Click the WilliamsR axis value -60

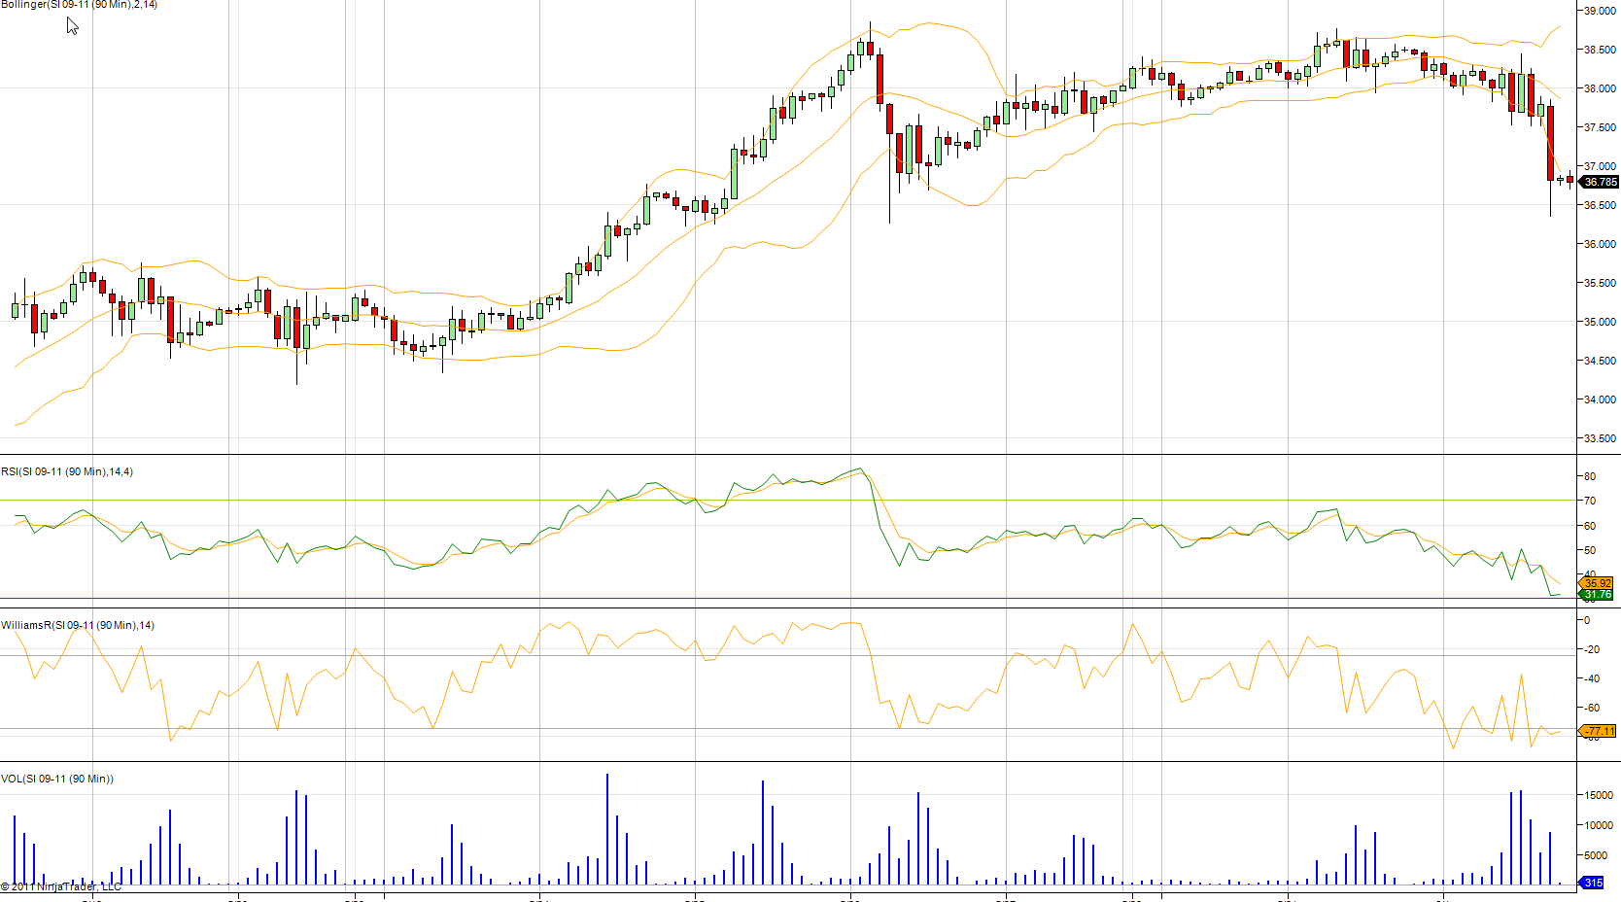1592,708
